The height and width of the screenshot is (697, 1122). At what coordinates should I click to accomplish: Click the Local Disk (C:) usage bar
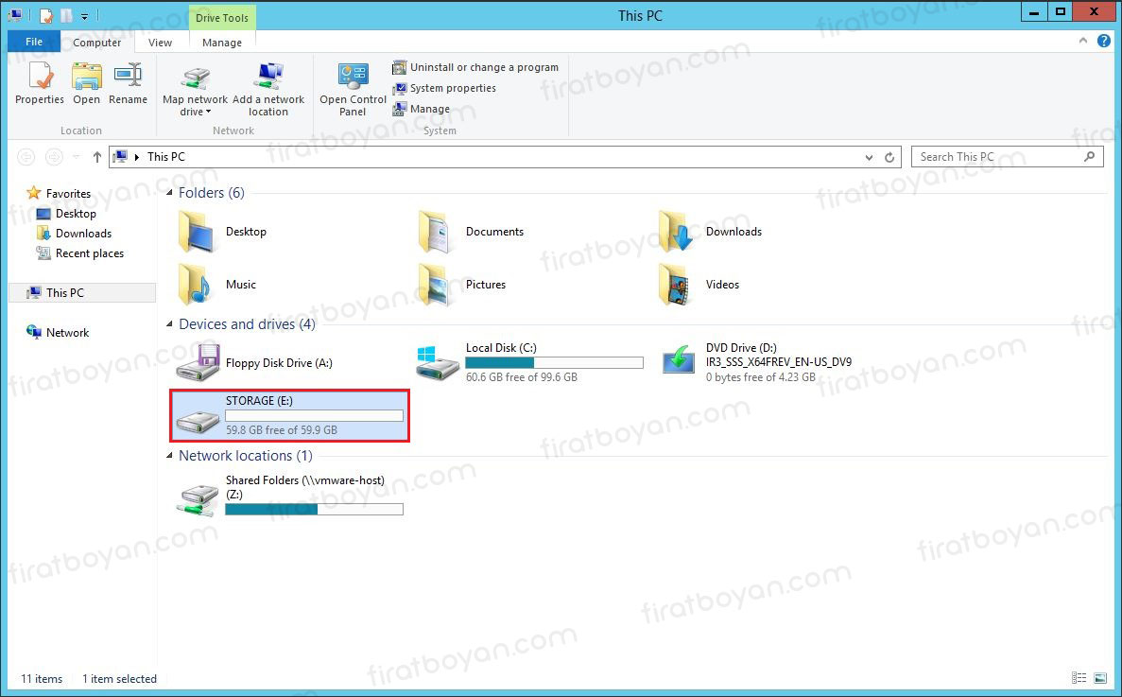click(554, 363)
